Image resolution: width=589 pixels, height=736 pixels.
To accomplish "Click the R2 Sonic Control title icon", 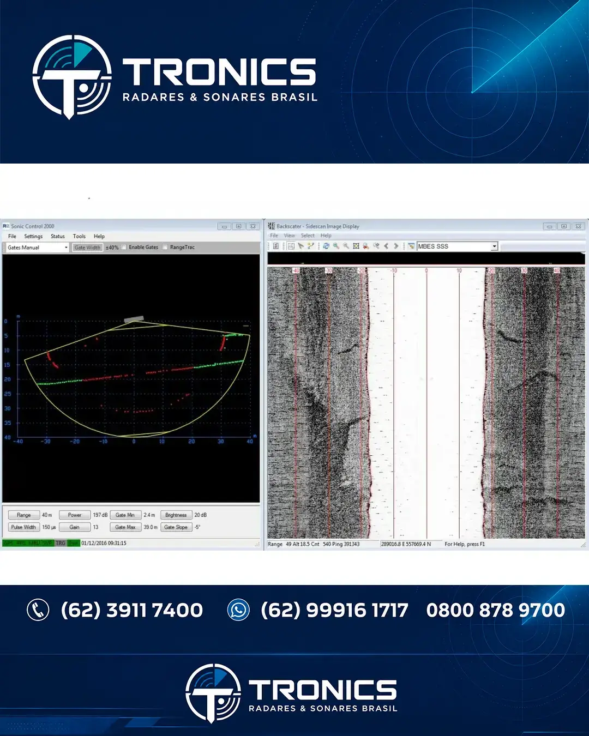I will 6,226.
